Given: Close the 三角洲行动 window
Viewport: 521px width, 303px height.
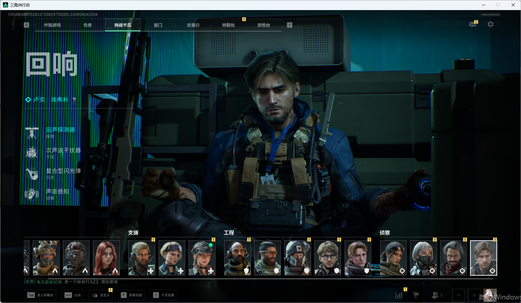Looking at the screenshot, I should tap(513, 5).
